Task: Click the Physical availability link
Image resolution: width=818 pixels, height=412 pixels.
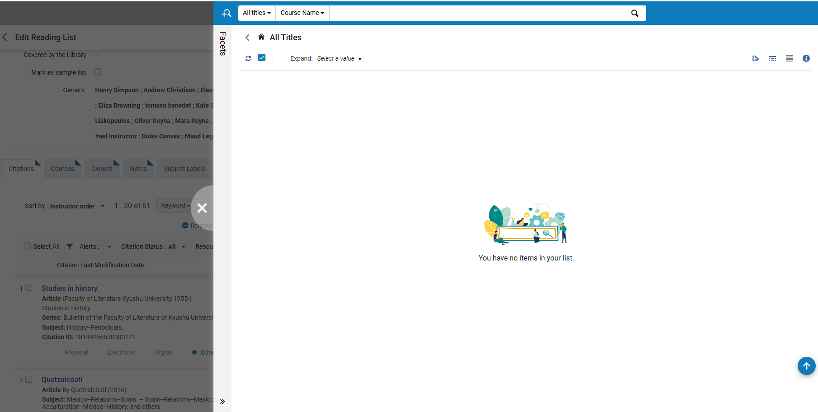Action: (x=76, y=352)
